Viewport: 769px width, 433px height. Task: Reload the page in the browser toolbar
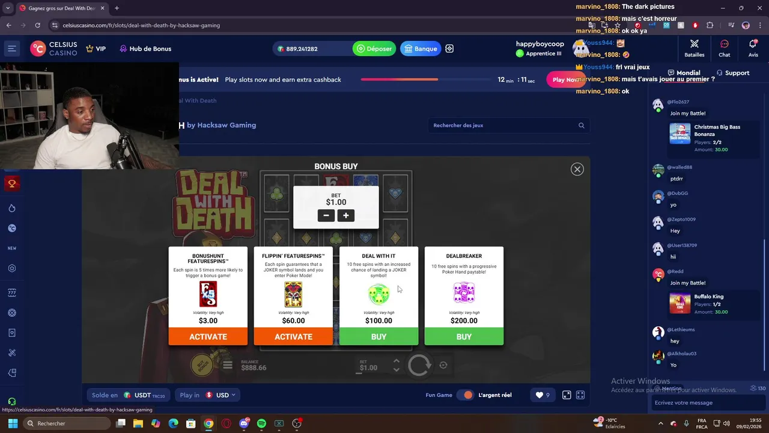coord(37,25)
